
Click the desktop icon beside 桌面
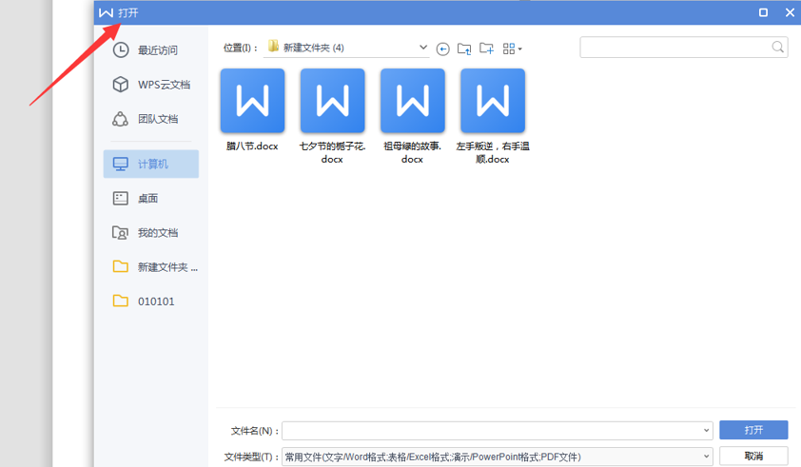coord(121,198)
